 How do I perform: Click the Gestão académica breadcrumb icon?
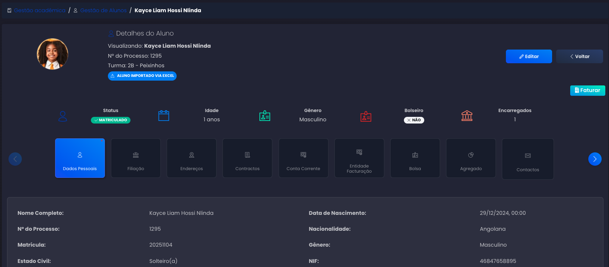(9, 11)
